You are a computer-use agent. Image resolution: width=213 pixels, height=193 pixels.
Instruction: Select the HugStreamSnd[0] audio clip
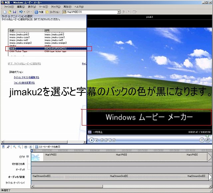pyautogui.click(x=120, y=177)
